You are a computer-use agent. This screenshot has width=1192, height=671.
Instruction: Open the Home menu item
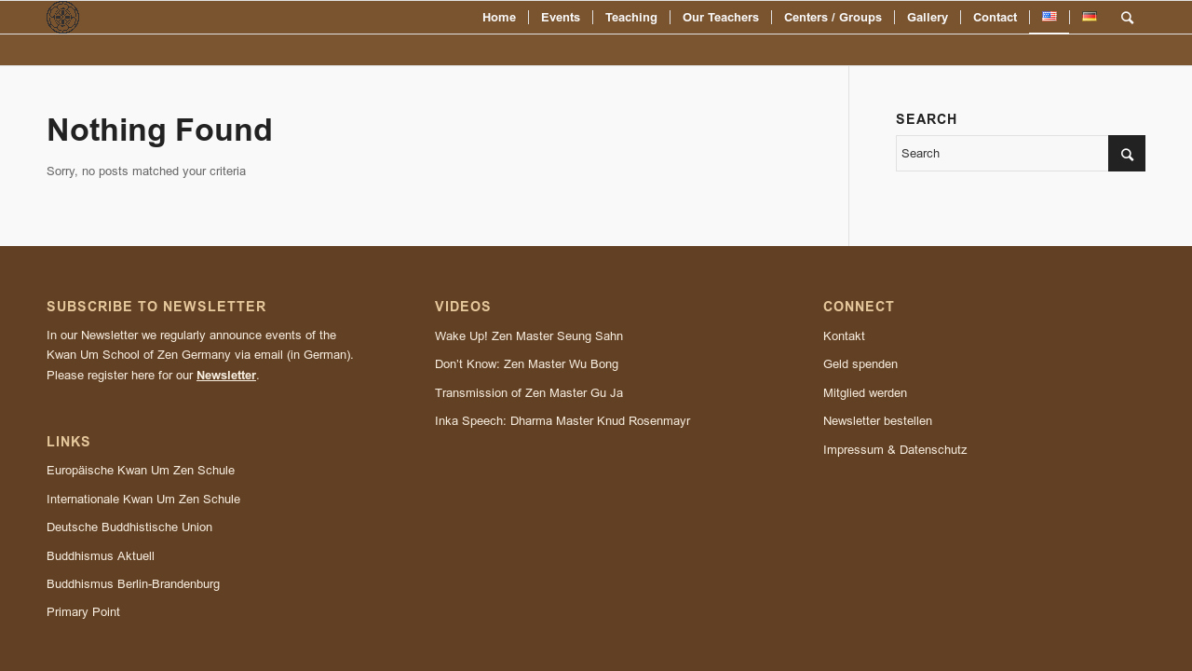498,18
